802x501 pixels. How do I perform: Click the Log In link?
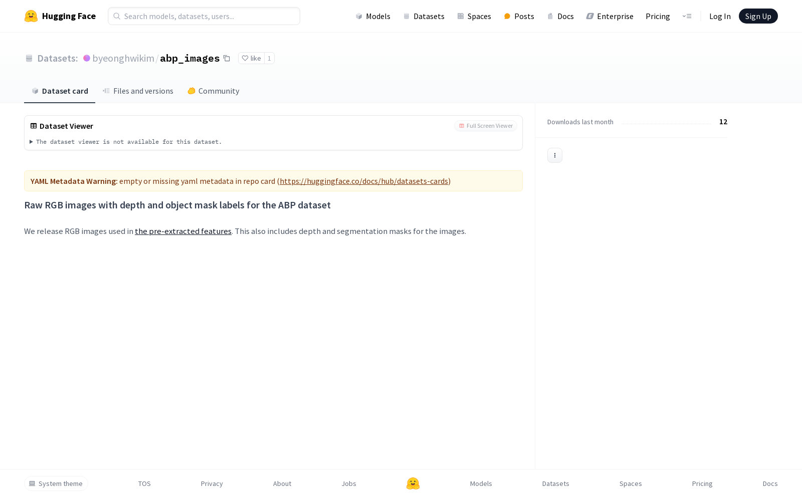(720, 16)
